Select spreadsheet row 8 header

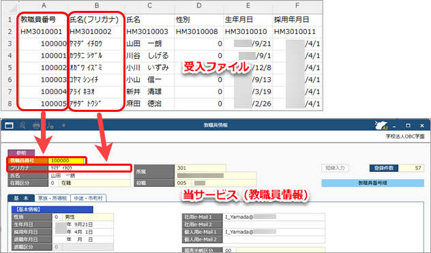(10, 104)
